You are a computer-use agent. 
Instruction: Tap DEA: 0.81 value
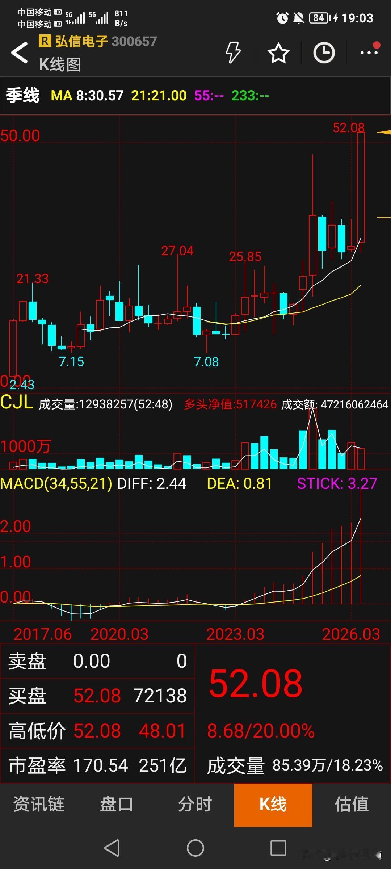pos(239,483)
